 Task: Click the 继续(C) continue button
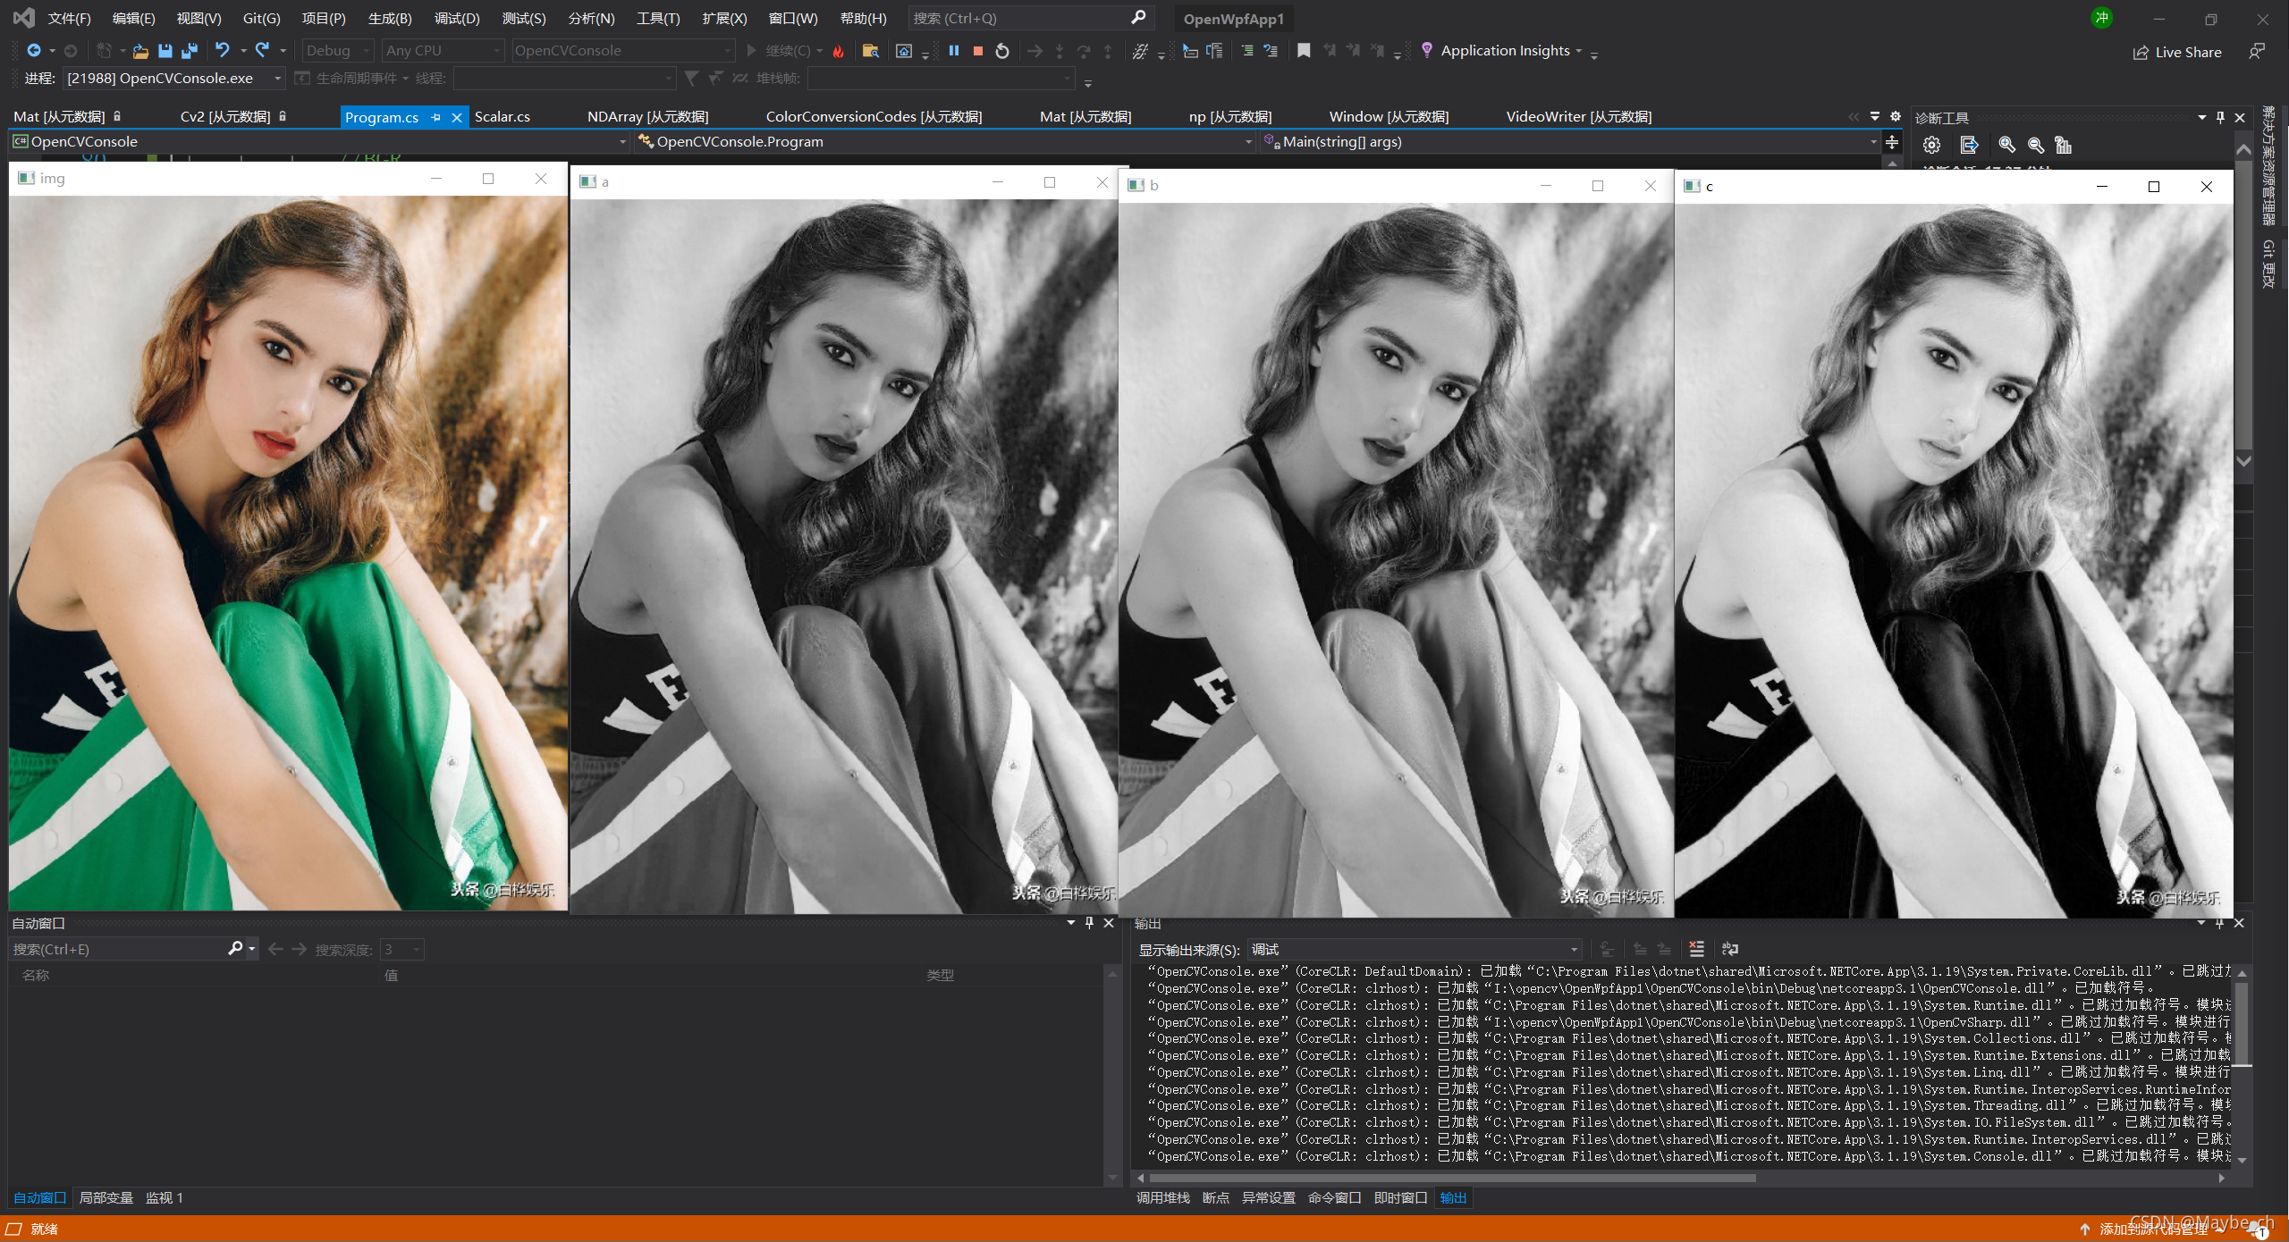(780, 51)
